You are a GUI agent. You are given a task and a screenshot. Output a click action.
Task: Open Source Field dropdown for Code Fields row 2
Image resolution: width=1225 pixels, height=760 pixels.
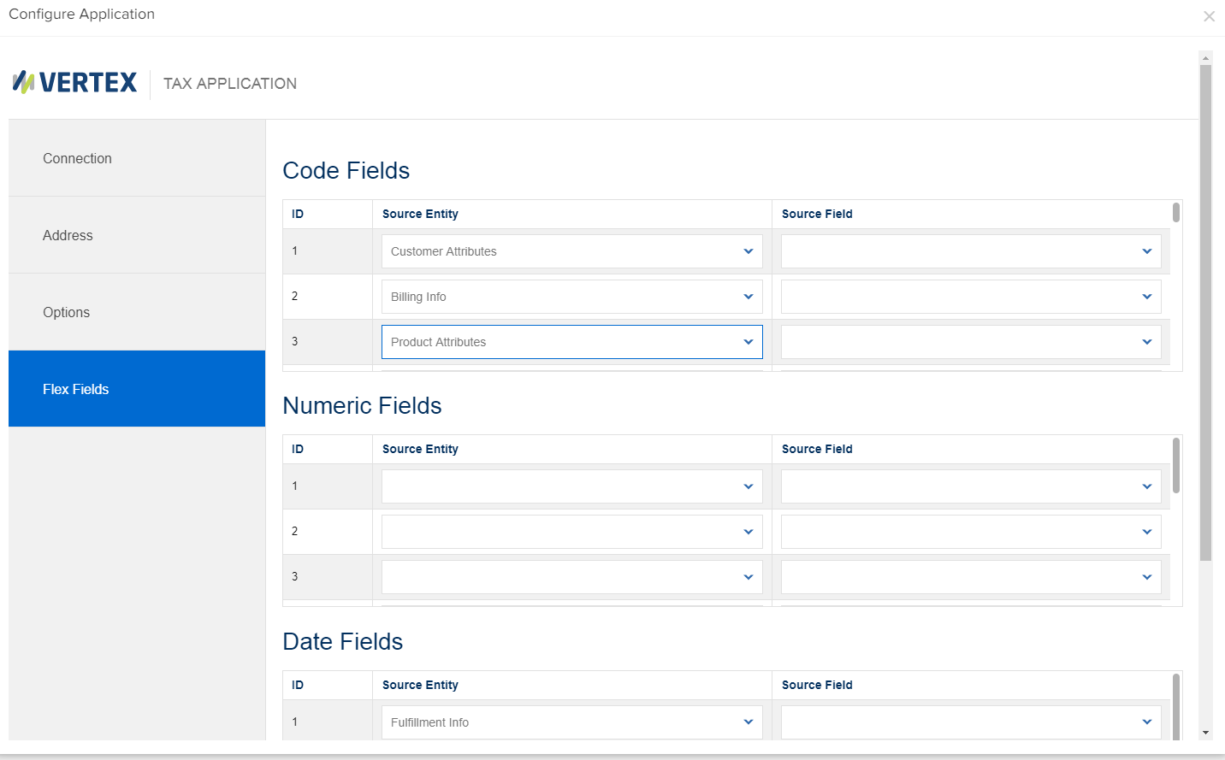(1146, 296)
